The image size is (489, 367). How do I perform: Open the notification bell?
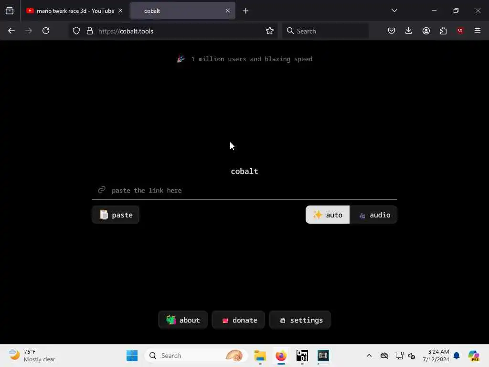pyautogui.click(x=457, y=356)
